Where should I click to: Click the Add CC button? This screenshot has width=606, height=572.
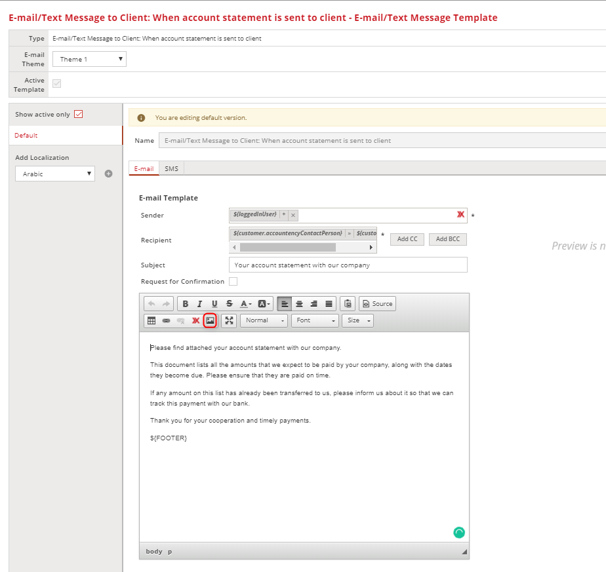coord(407,239)
